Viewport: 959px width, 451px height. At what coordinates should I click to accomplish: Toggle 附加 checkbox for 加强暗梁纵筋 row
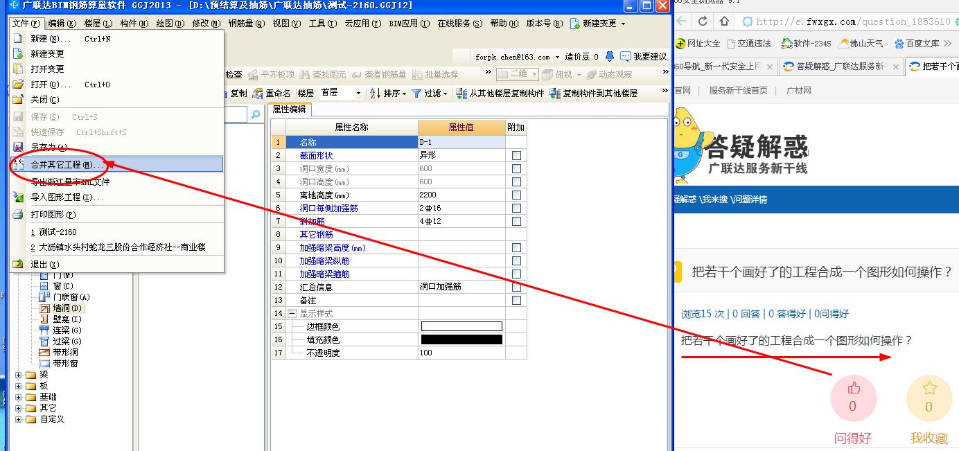tap(516, 261)
